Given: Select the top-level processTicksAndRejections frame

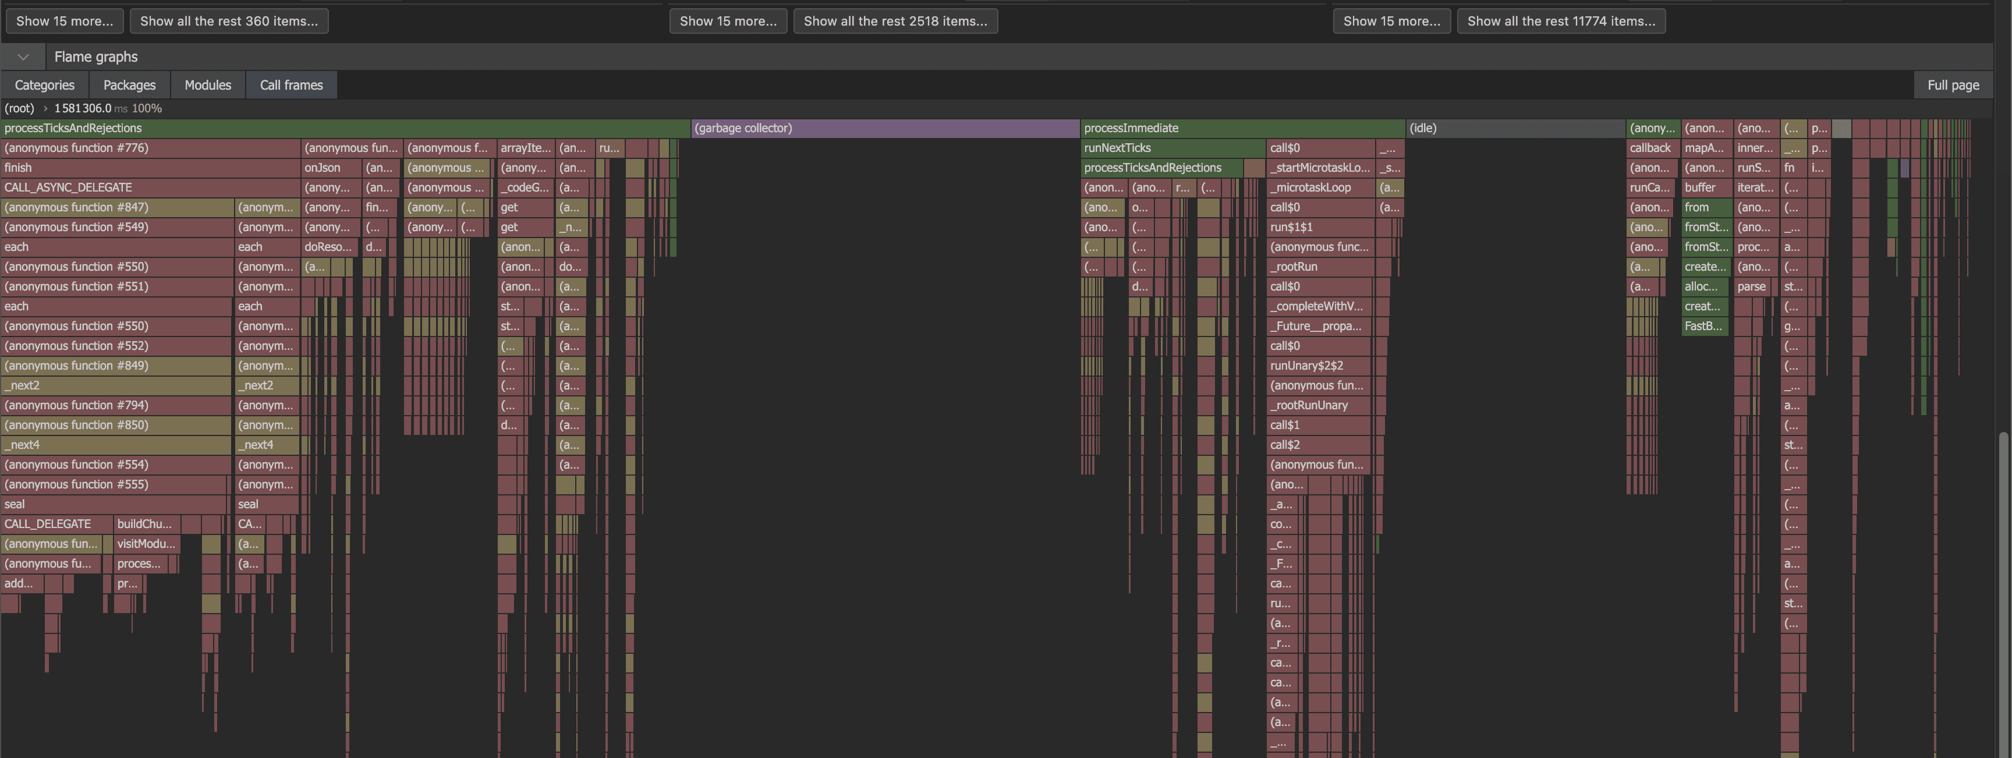Looking at the screenshot, I should pos(345,128).
